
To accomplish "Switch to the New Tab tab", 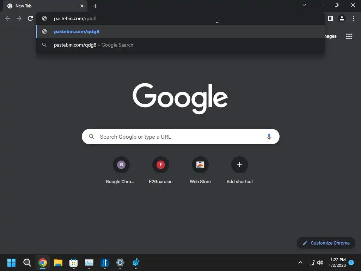I will (45, 6).
